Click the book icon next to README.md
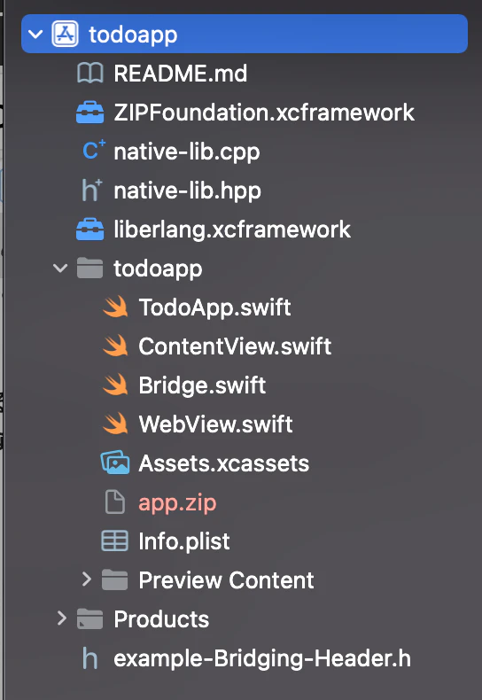 [89, 74]
